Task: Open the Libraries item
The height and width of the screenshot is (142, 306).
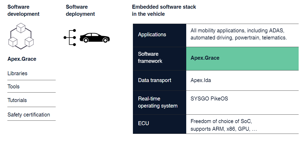Action: [32, 73]
